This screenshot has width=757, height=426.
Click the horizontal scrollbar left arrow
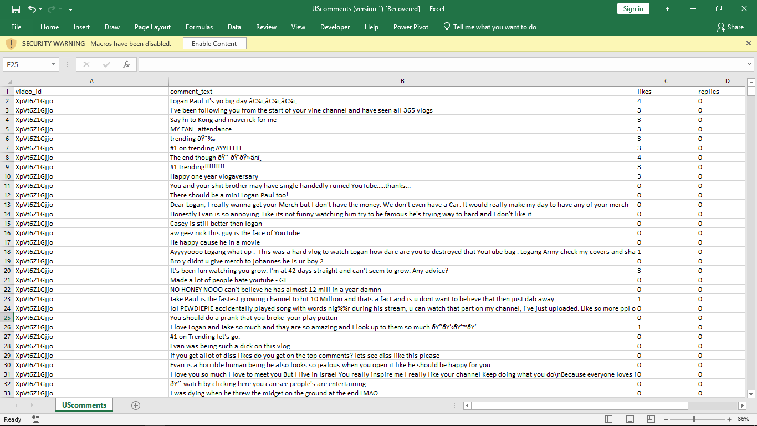point(467,405)
